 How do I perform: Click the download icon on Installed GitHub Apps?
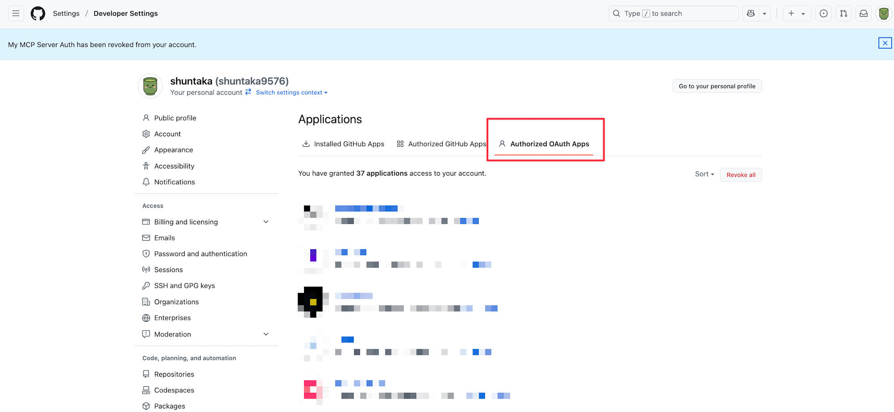306,144
